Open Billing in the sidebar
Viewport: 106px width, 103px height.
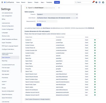point(3,19)
